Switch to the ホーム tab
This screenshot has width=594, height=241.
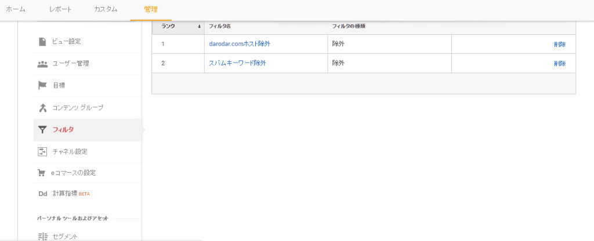[x=16, y=9]
